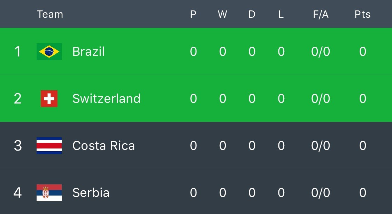Select Serbia's rank number 4

click(x=17, y=193)
